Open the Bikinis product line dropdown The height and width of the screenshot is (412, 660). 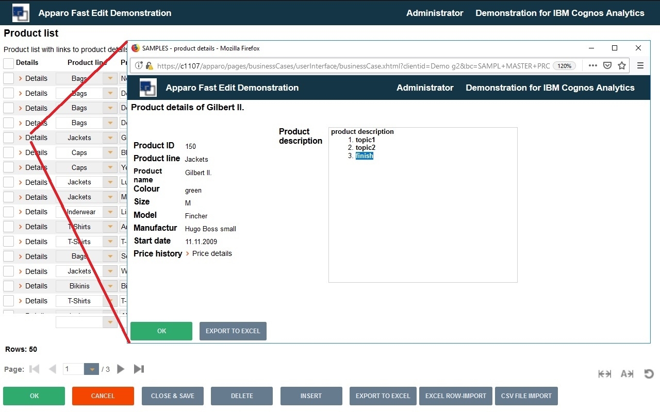(x=110, y=286)
